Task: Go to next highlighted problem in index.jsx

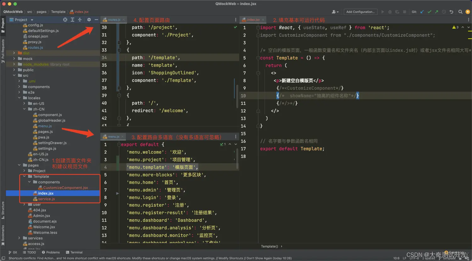Action: point(469,27)
